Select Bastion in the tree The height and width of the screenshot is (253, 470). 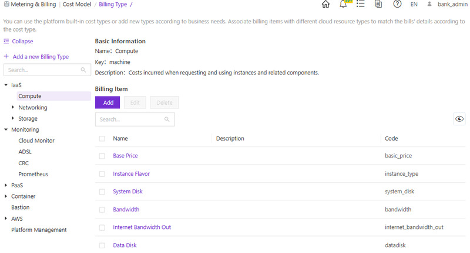(x=21, y=207)
